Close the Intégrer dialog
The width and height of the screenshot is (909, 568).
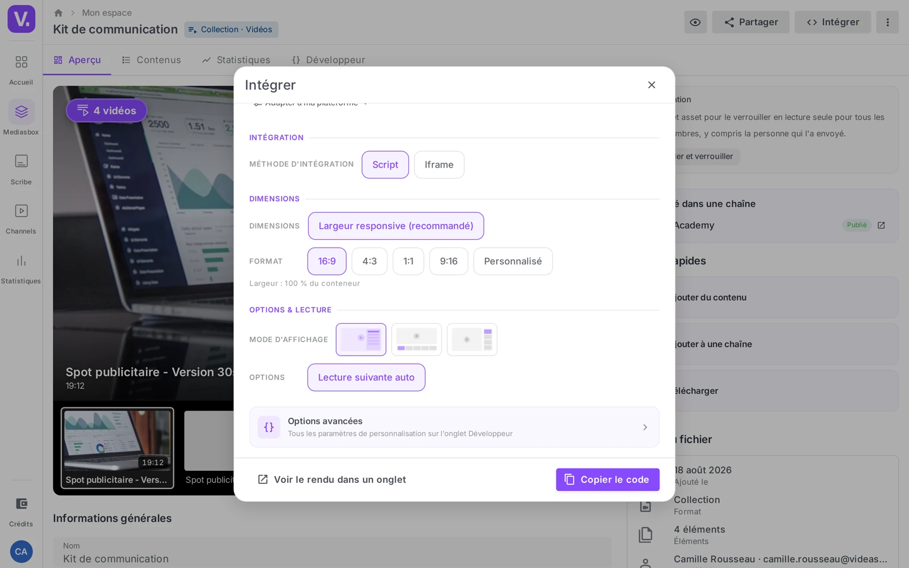click(652, 85)
